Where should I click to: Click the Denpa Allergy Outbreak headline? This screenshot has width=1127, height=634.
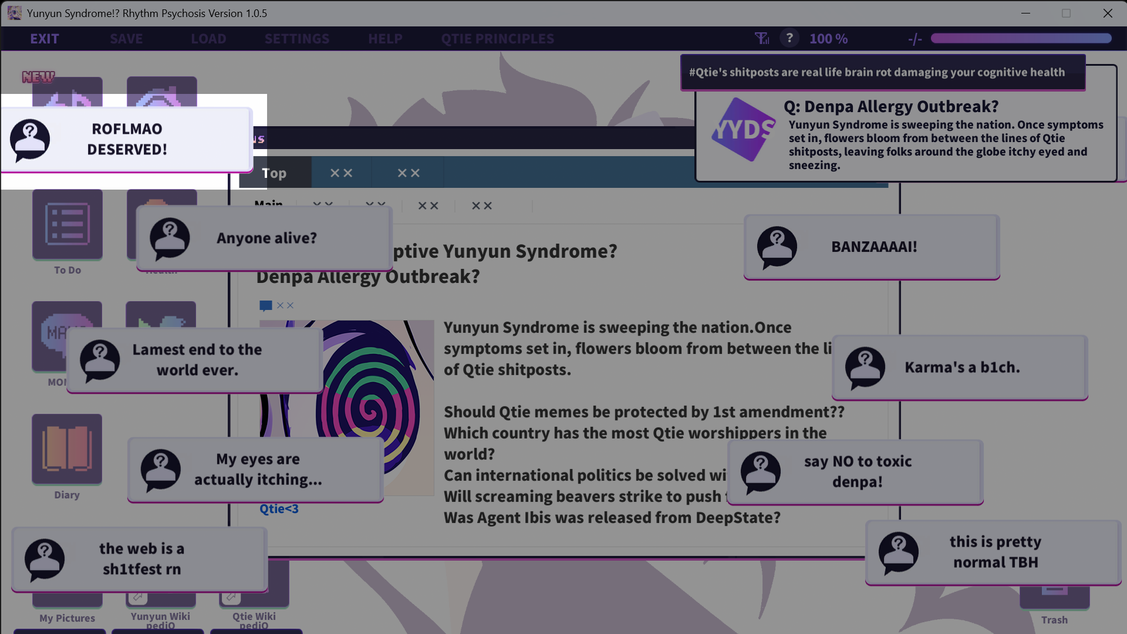(368, 277)
